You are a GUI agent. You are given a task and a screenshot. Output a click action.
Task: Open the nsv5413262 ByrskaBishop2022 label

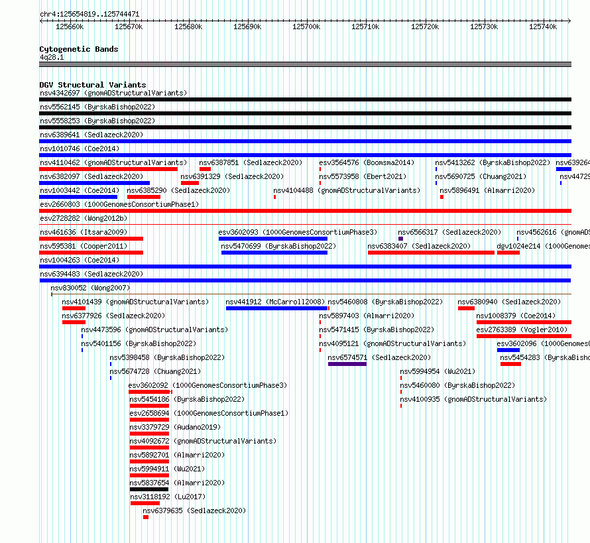pyautogui.click(x=493, y=162)
